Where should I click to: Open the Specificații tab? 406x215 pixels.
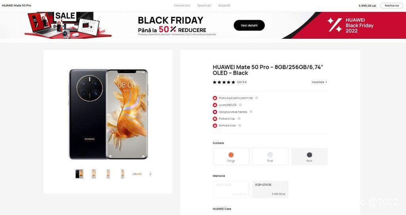click(204, 6)
